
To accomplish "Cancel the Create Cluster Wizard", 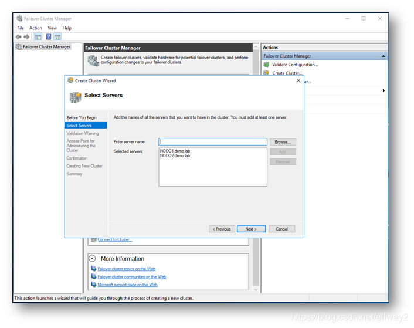I will point(281,229).
